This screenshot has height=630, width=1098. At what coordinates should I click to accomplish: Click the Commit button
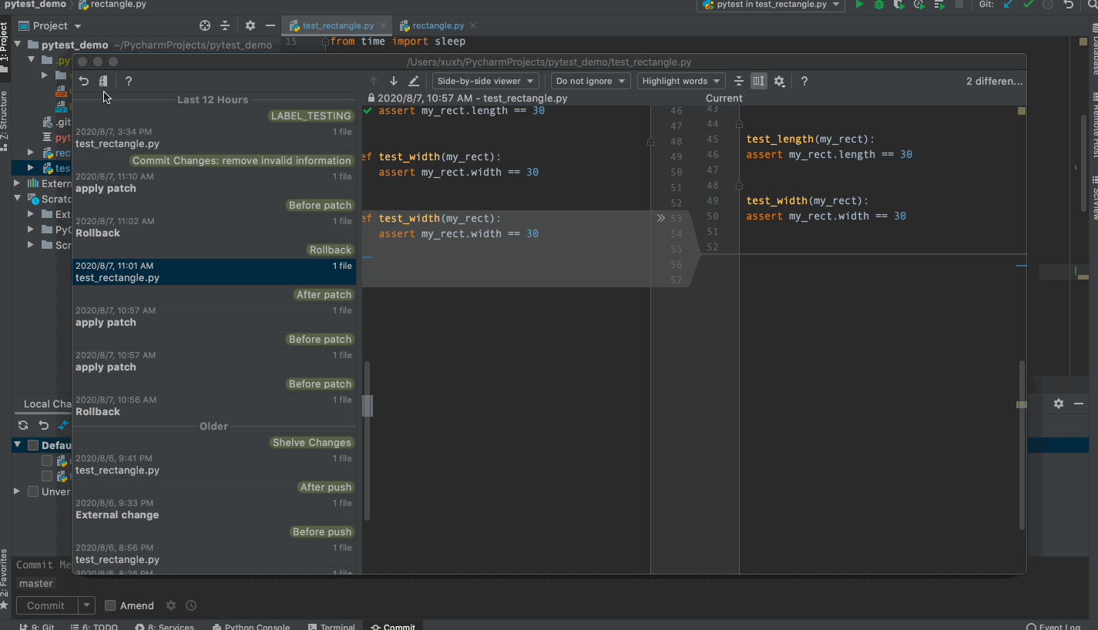pos(46,605)
